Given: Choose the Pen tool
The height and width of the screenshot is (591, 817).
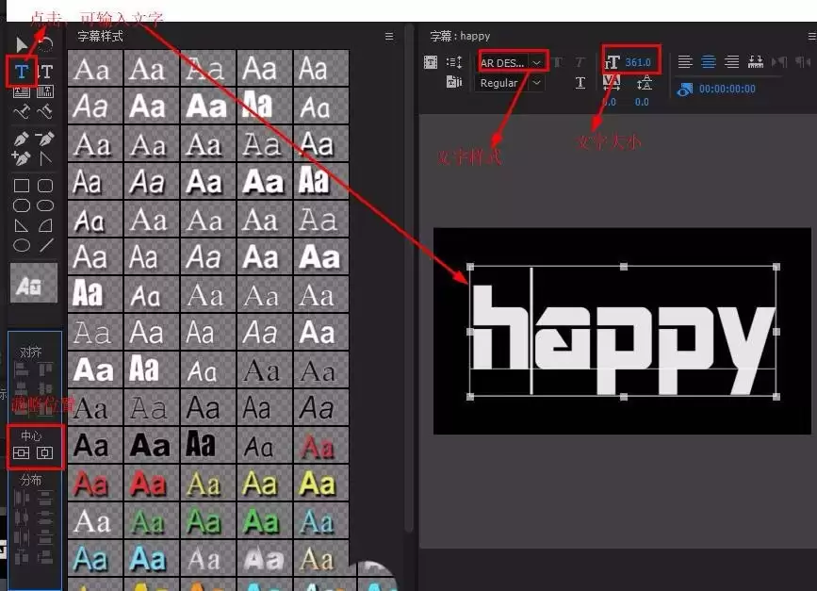Looking at the screenshot, I should pyautogui.click(x=22, y=139).
